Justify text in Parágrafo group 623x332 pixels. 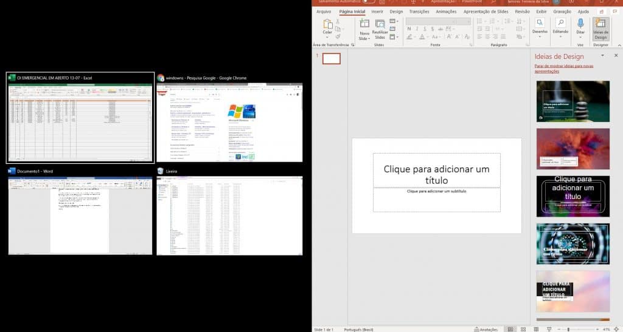coord(503,37)
